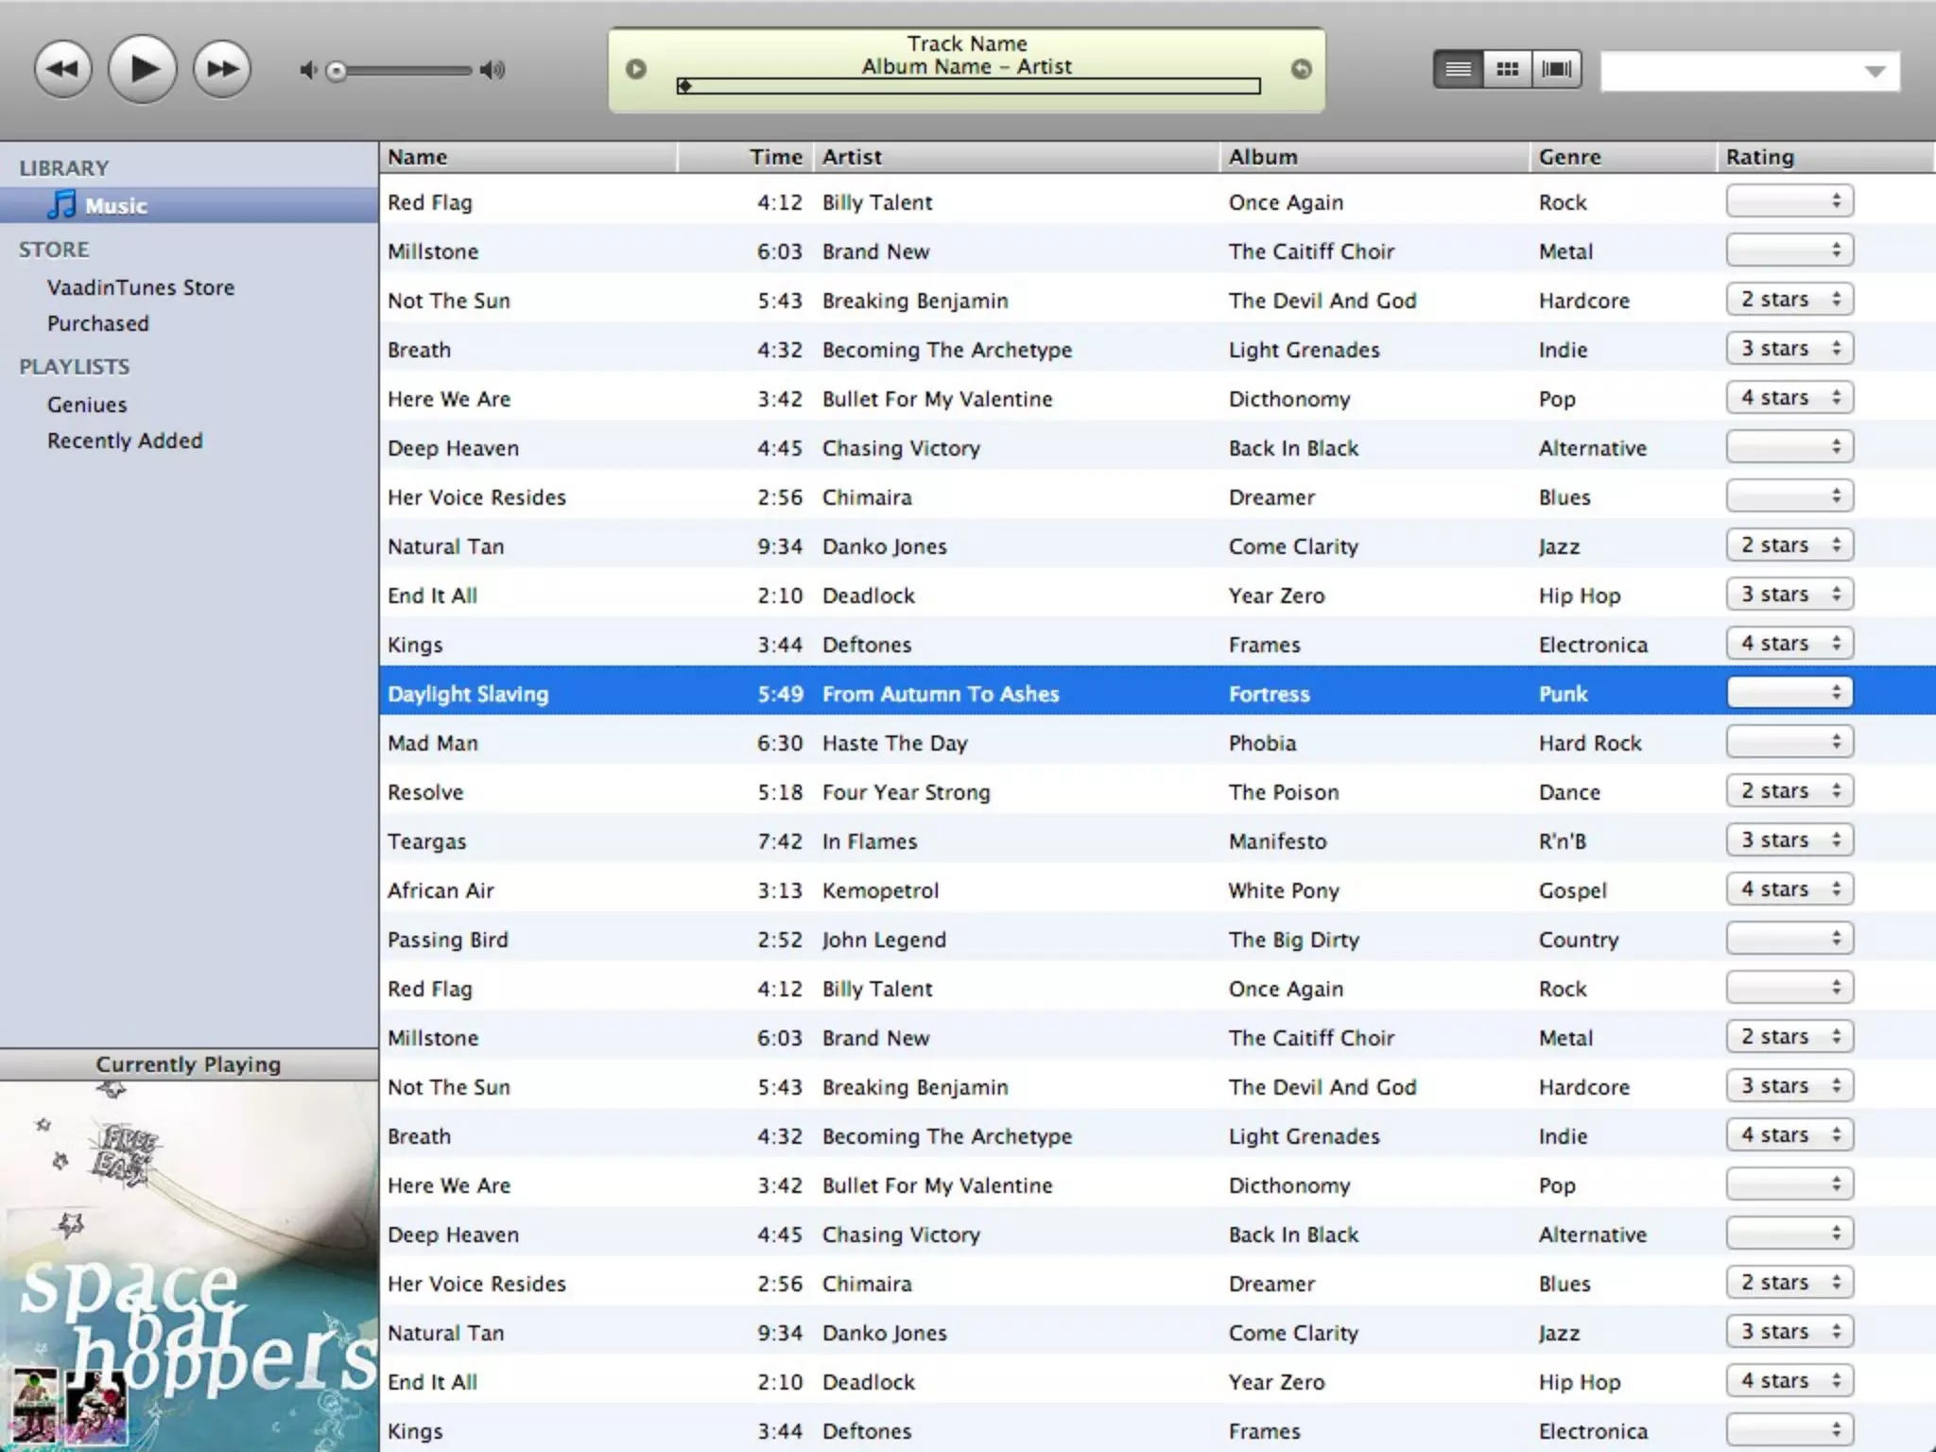Click the previous track rewind button
The width and height of the screenshot is (1936, 1452).
62,69
